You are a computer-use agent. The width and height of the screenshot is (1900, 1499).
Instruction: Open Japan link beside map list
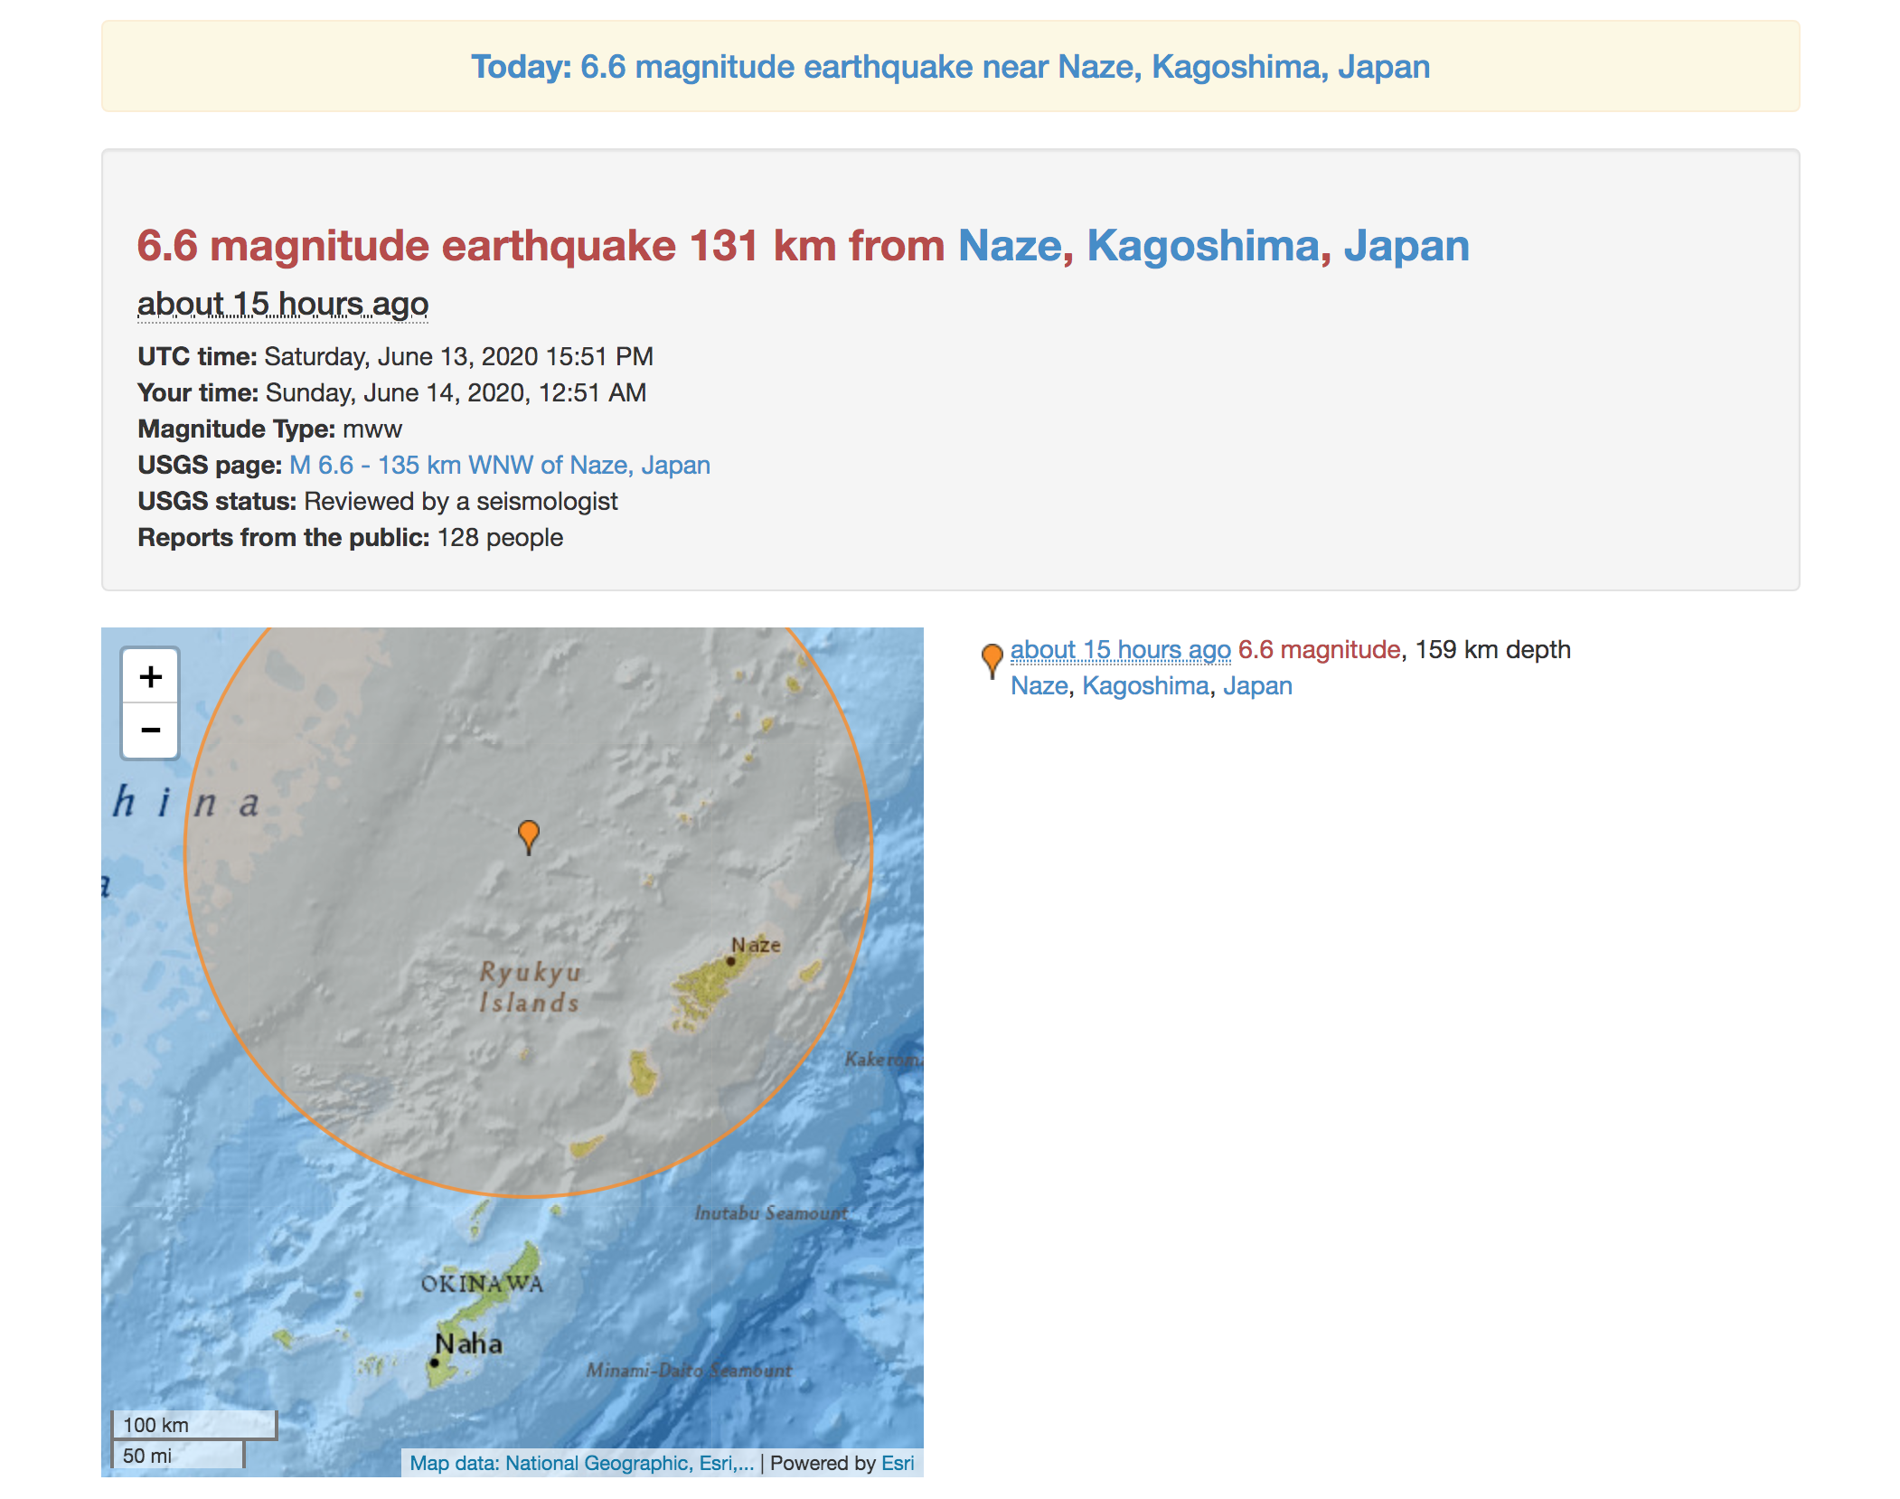pos(1256,685)
